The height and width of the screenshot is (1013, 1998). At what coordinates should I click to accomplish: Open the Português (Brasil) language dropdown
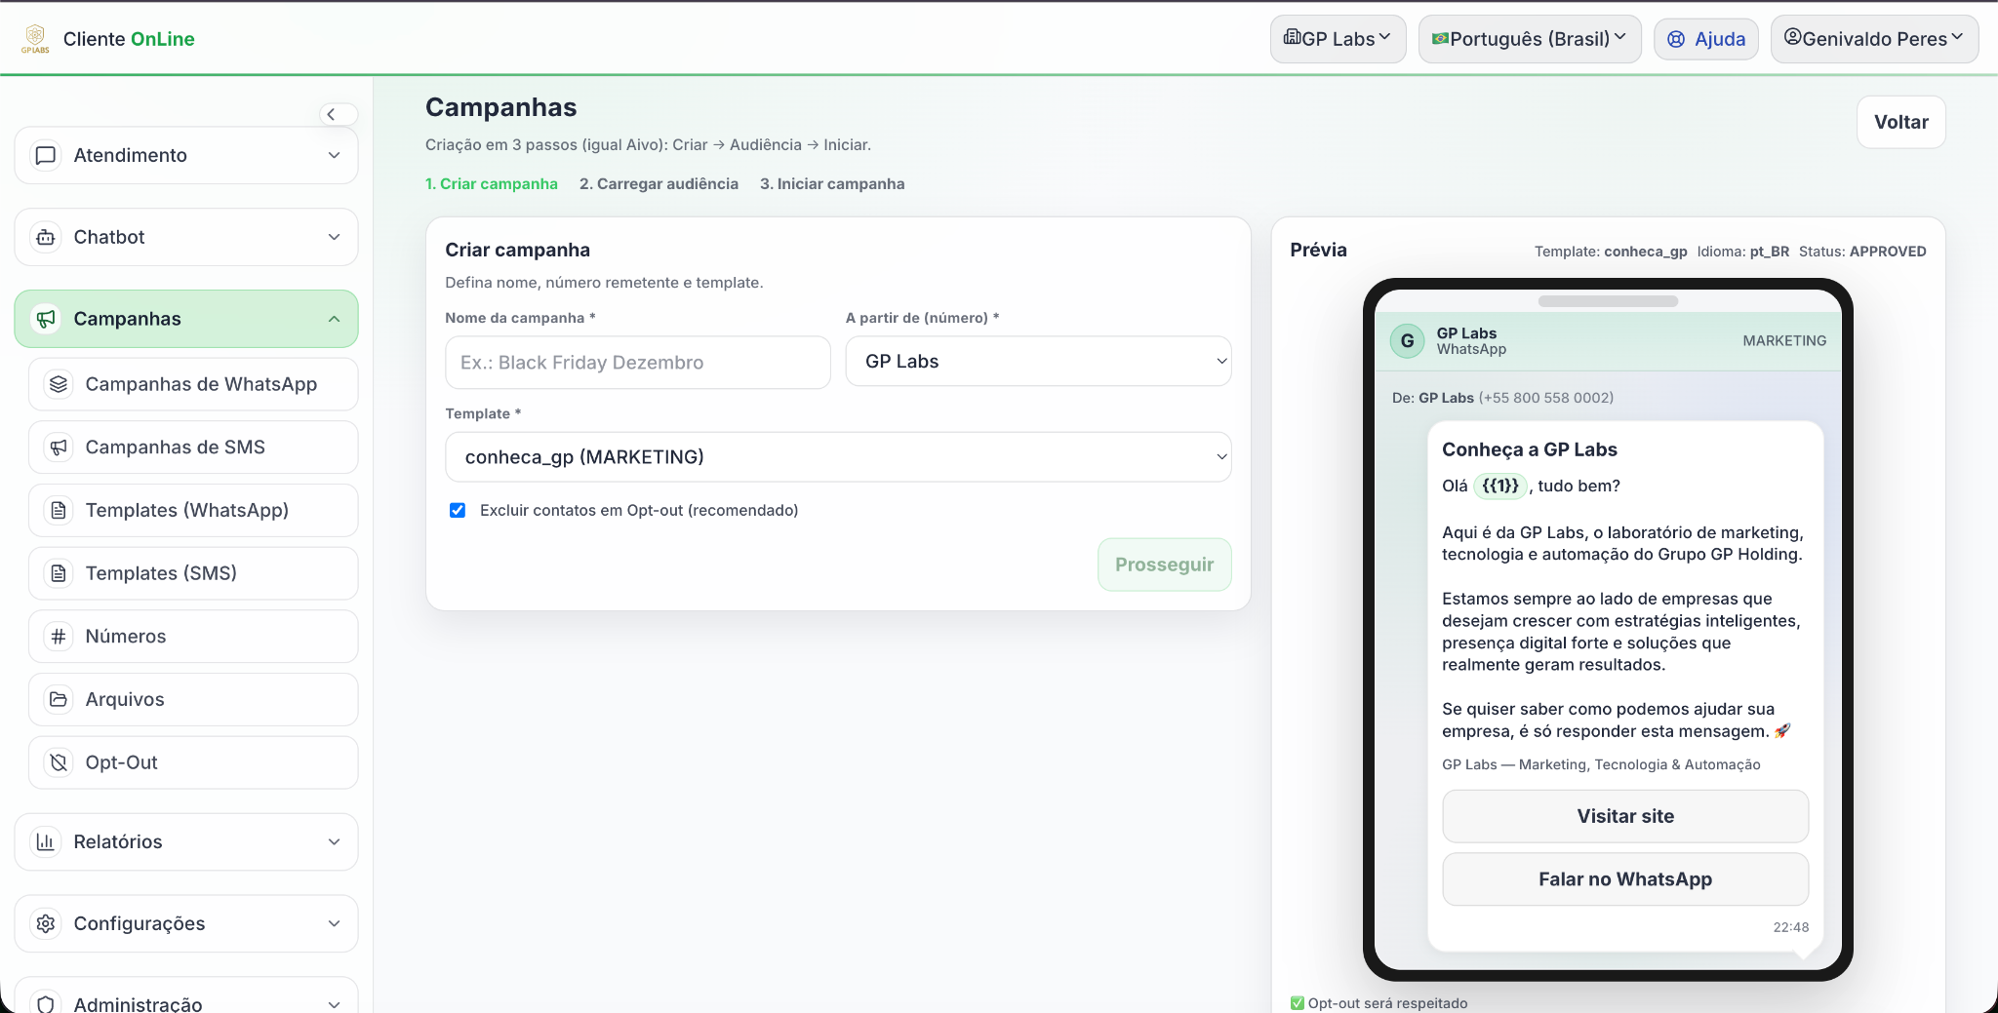coord(1529,39)
